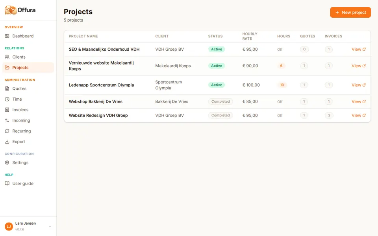Click Completed status of Webshop Bakkerij project
Image resolution: width=378 pixels, height=236 pixels.
click(220, 101)
